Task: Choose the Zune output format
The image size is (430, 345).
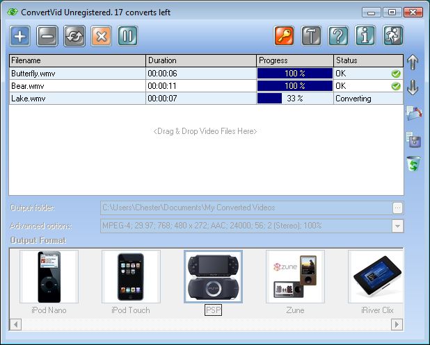Action: click(x=295, y=277)
